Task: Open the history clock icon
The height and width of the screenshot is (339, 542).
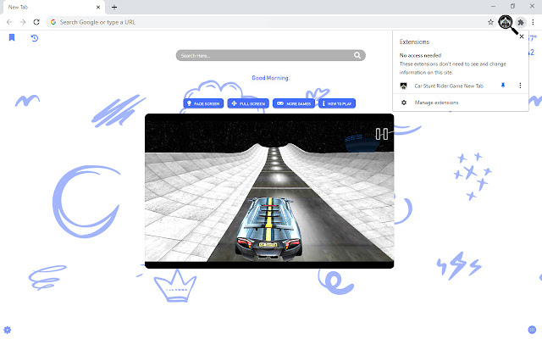Action: (x=34, y=38)
